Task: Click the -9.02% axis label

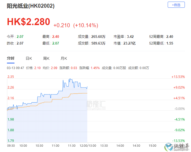Action: [x=179, y=130]
